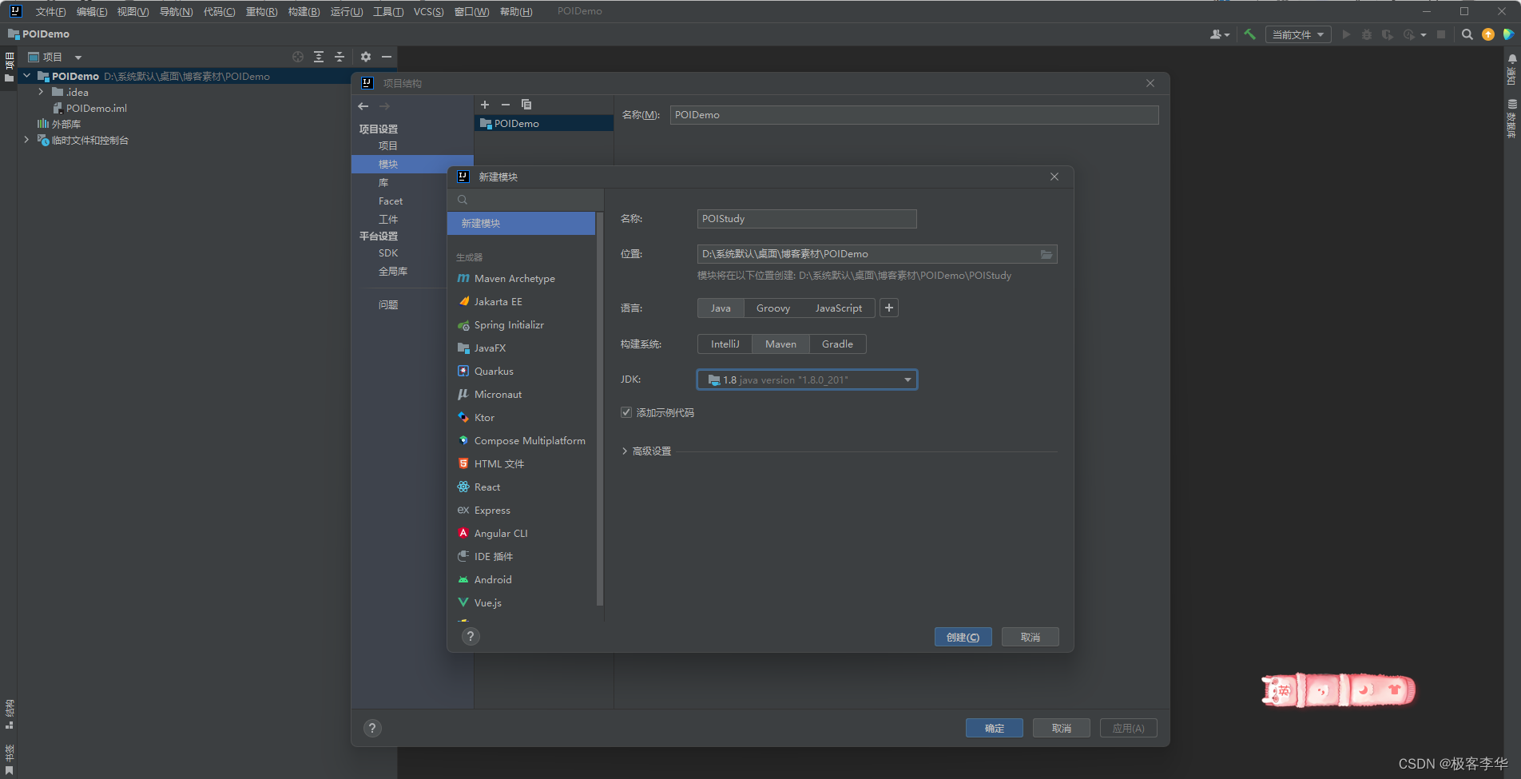Click the generator search field
The width and height of the screenshot is (1521, 779).
(526, 200)
